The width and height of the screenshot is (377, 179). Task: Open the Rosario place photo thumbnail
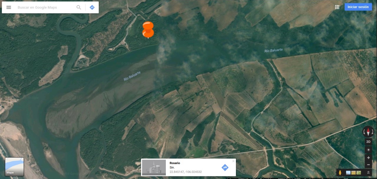[x=154, y=168]
